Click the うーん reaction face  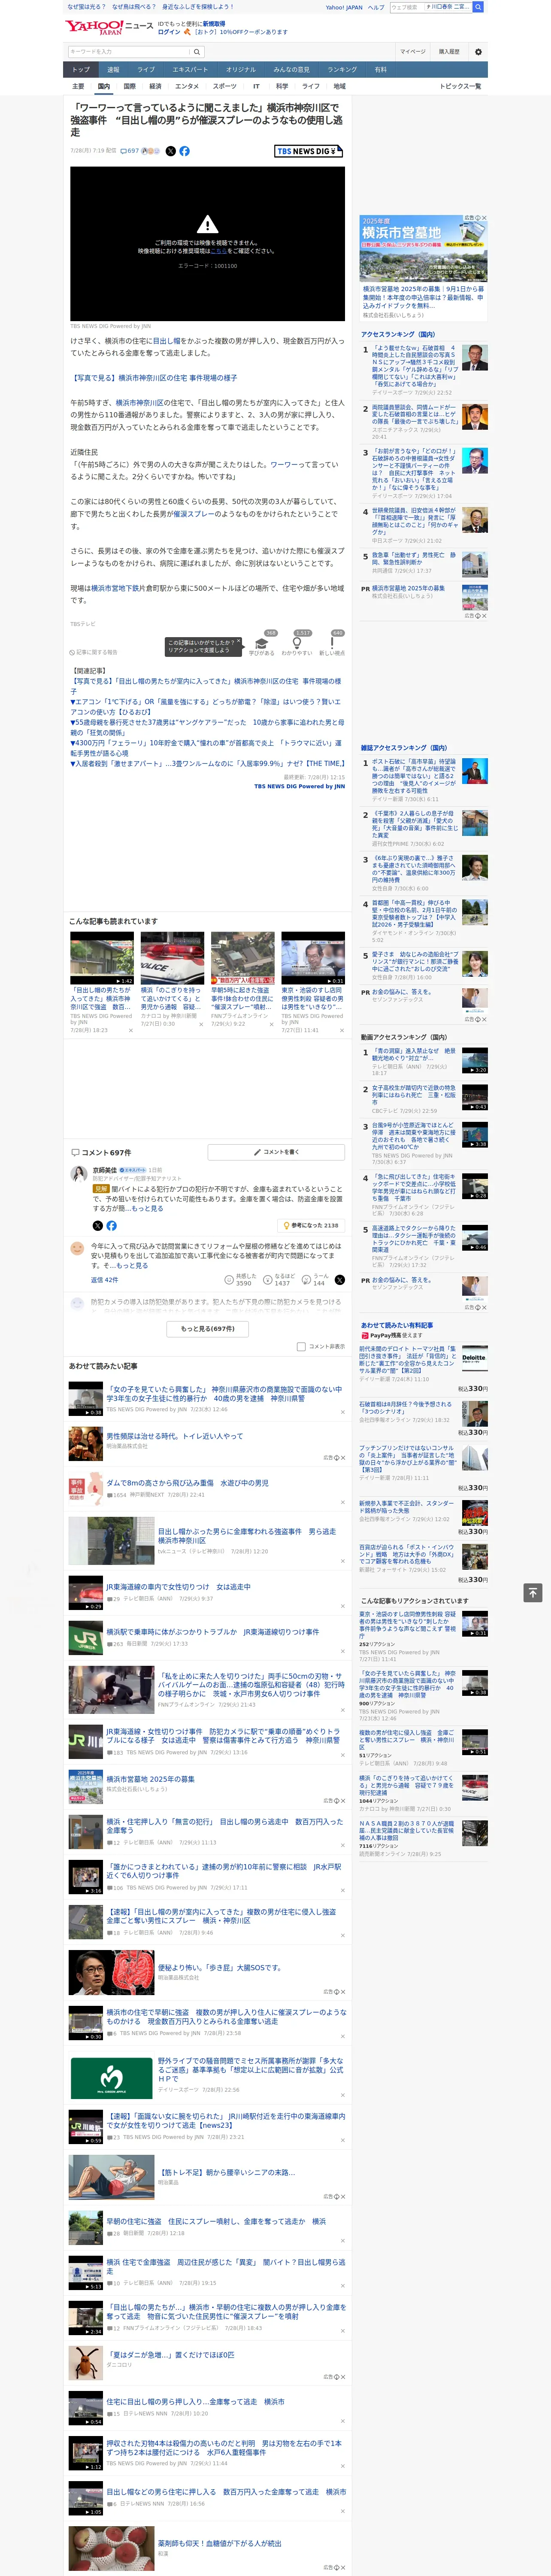306,1279
